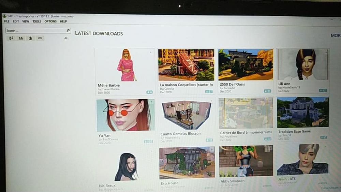Click the download badge on Mélie Barbie

pos(149,92)
